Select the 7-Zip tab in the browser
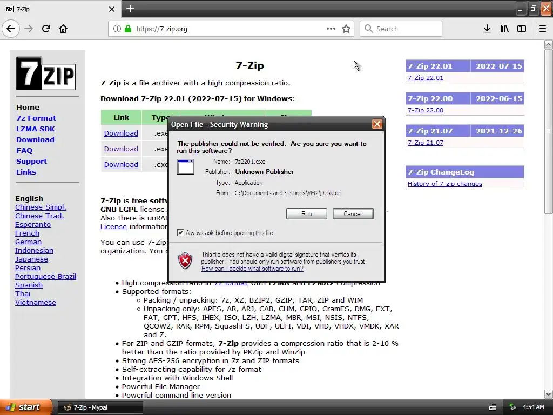The image size is (553, 415). coord(60,9)
